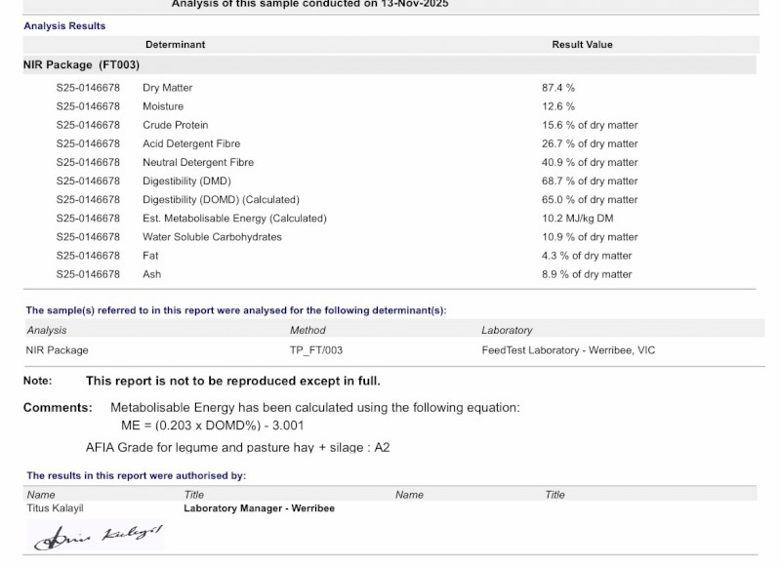Click the Analysis Results section heading
781x567 pixels.
click(64, 26)
